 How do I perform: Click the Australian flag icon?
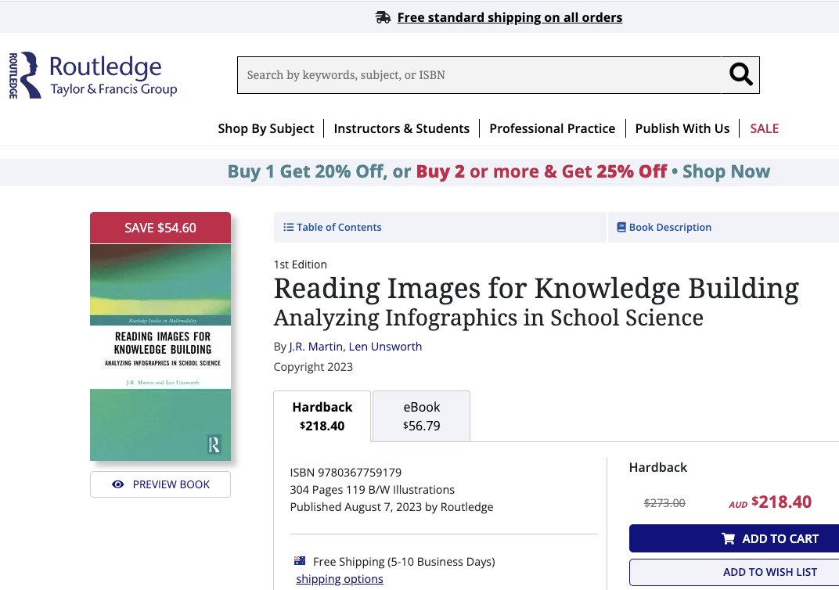click(x=300, y=561)
